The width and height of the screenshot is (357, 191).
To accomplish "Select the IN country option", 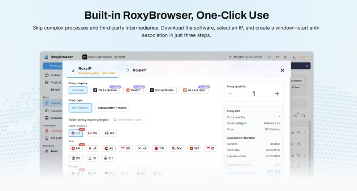I will tap(92, 158).
